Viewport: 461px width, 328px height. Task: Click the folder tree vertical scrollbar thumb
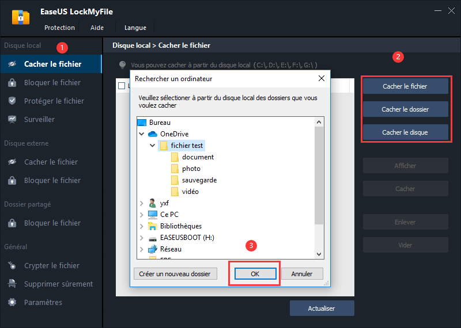(x=319, y=176)
